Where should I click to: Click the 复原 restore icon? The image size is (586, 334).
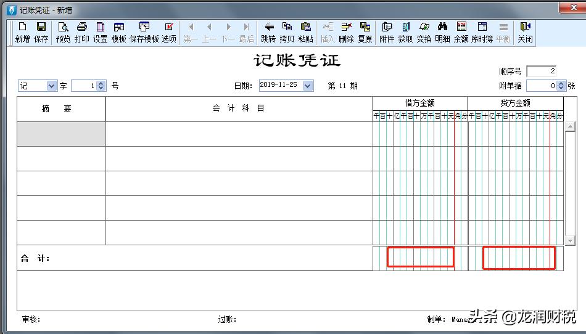[x=365, y=32]
